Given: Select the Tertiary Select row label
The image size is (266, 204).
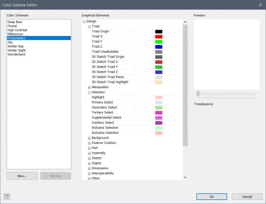Looking at the screenshot, I should point(102,112).
